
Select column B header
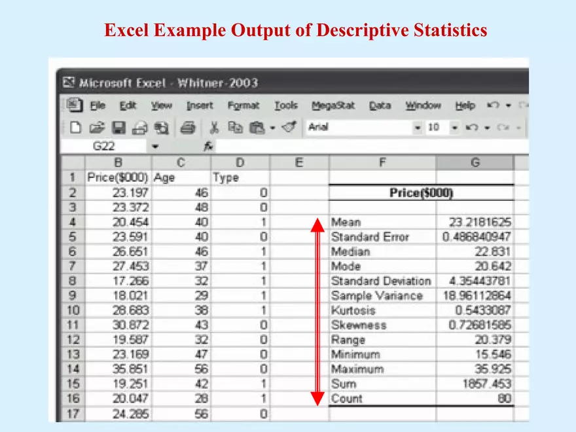pos(118,162)
